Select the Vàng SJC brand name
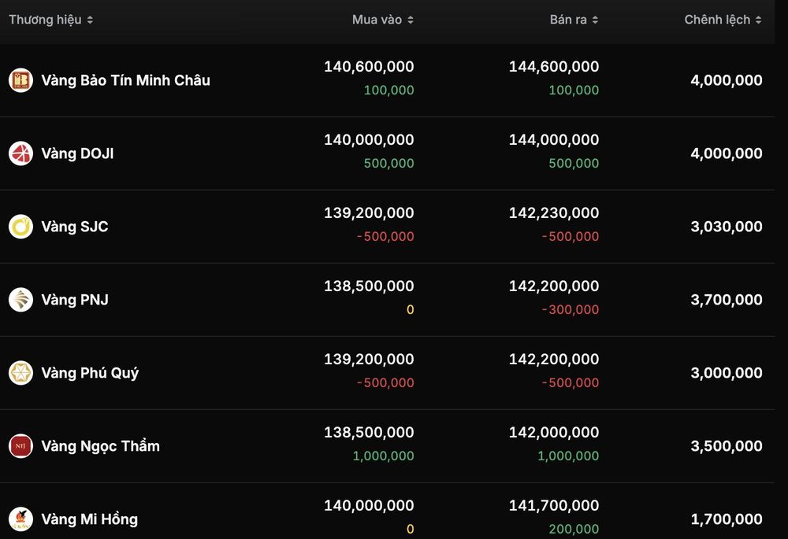The width and height of the screenshot is (788, 539). tap(75, 227)
